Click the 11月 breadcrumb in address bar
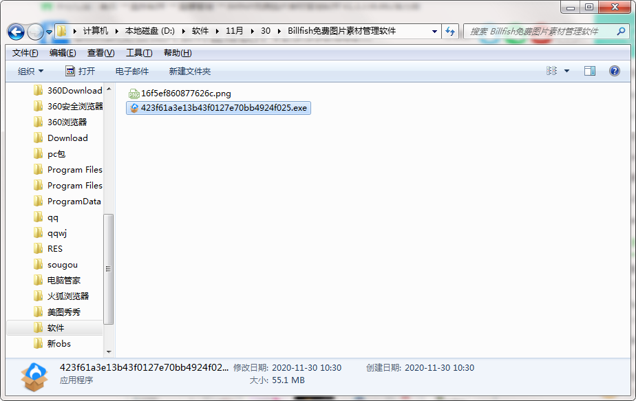636x401 pixels. tap(235, 31)
